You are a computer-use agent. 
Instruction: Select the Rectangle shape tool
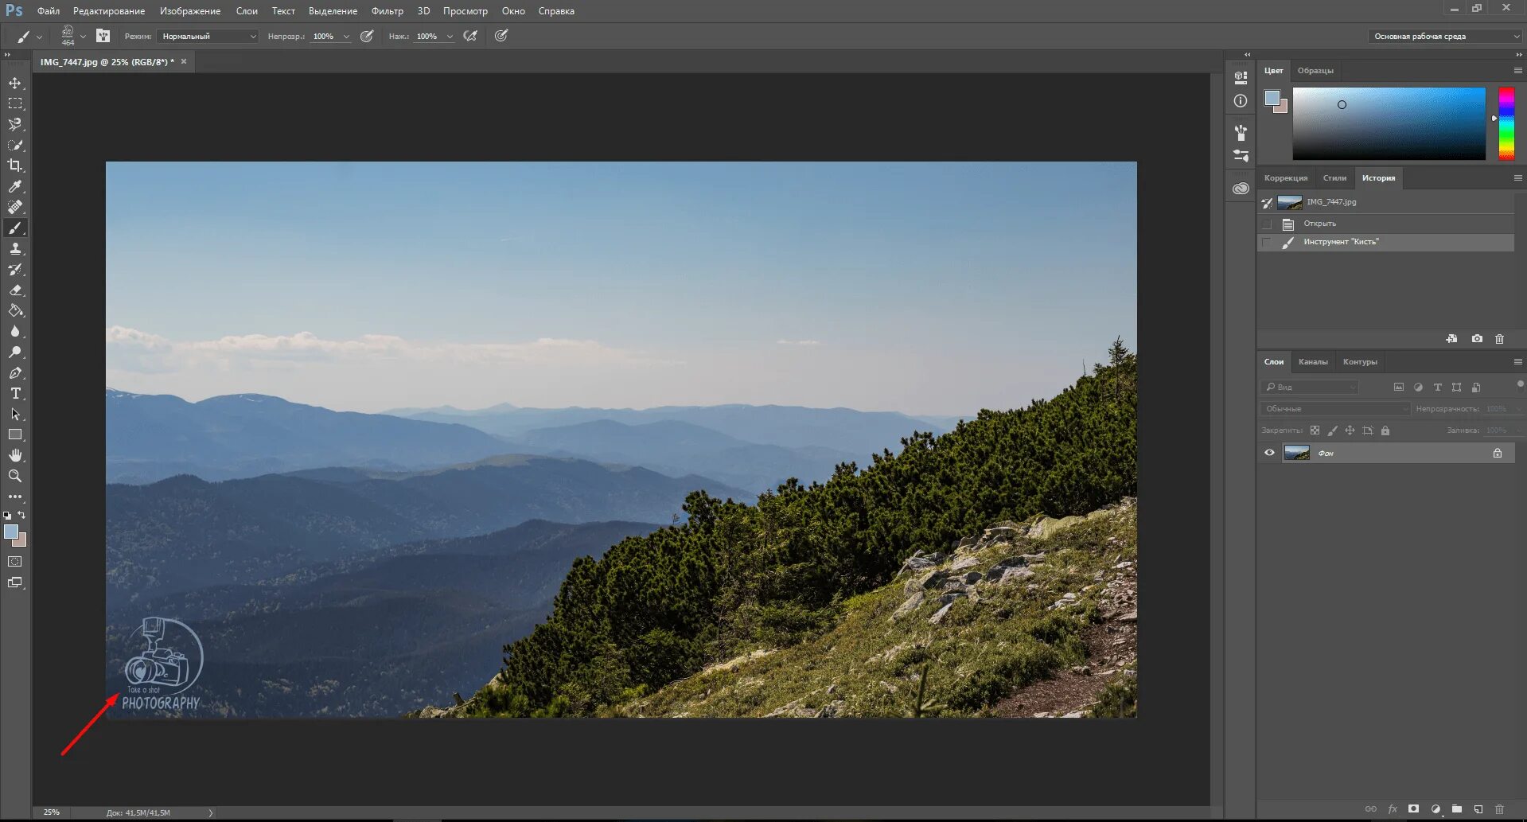tap(15, 434)
